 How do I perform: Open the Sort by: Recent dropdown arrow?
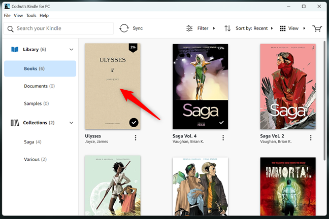point(272,28)
